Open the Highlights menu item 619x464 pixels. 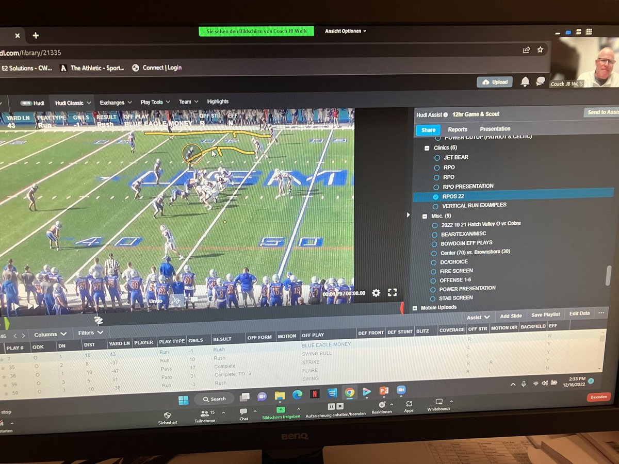[x=218, y=102]
